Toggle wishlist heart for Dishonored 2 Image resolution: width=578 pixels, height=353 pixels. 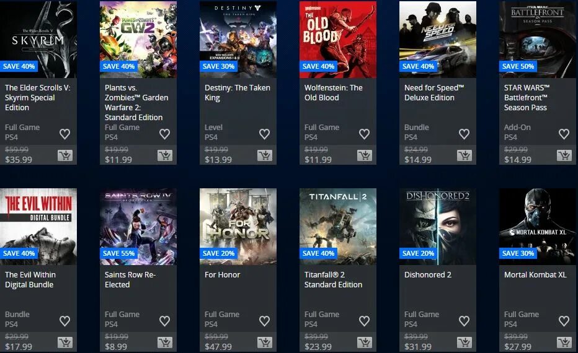pyautogui.click(x=465, y=321)
